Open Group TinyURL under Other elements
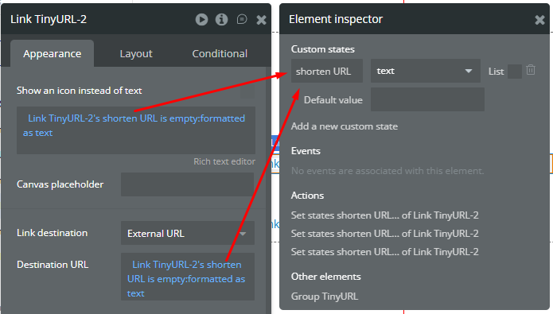Viewport: 553px width, 314px height. click(325, 297)
